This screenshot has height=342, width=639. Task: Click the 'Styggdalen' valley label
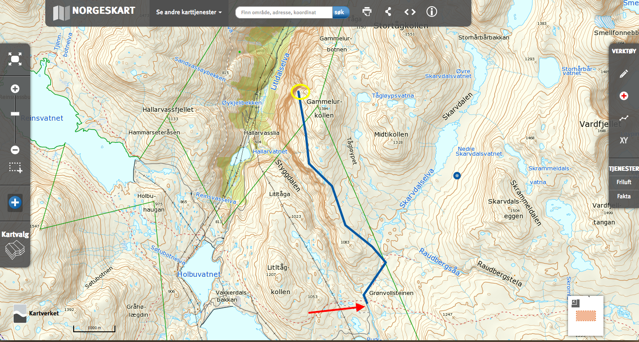[x=287, y=175]
